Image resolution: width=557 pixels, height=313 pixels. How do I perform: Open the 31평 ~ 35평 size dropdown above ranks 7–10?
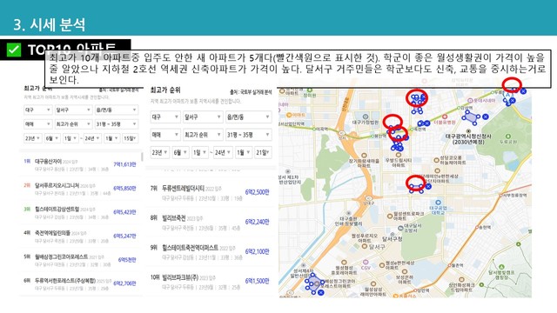pos(248,135)
